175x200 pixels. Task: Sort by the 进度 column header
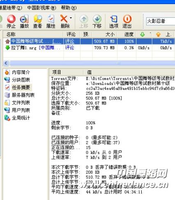(x=127, y=34)
